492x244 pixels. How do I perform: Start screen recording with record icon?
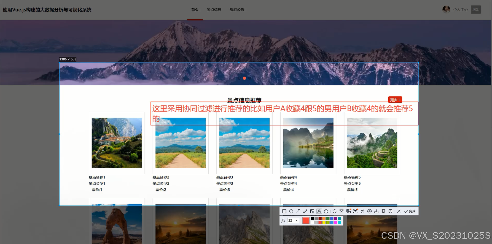(x=370, y=211)
